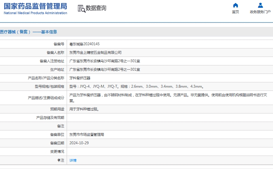Click production address value in 生产地址 row

pos(105,70)
